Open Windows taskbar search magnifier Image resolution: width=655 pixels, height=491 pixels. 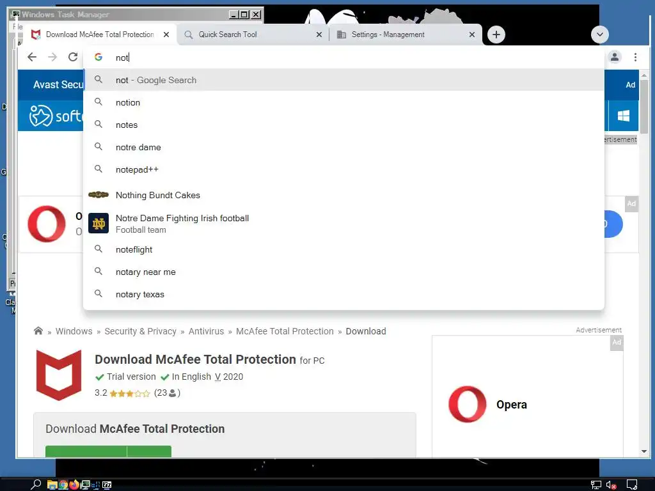(x=36, y=485)
